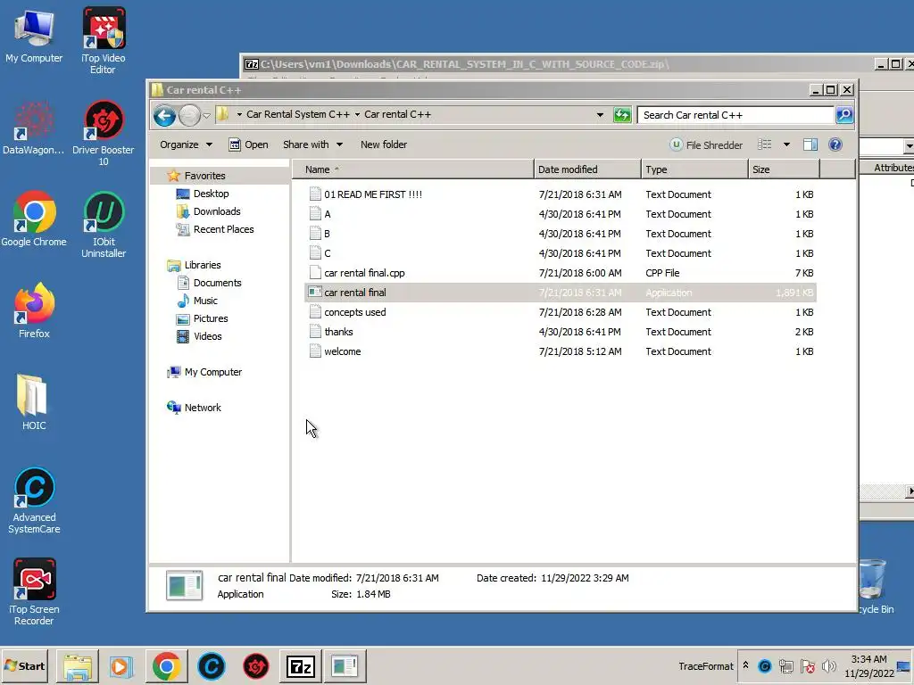This screenshot has width=914, height=685.
Task: Click the Recycle Bin desktop icon
Action: 875,587
